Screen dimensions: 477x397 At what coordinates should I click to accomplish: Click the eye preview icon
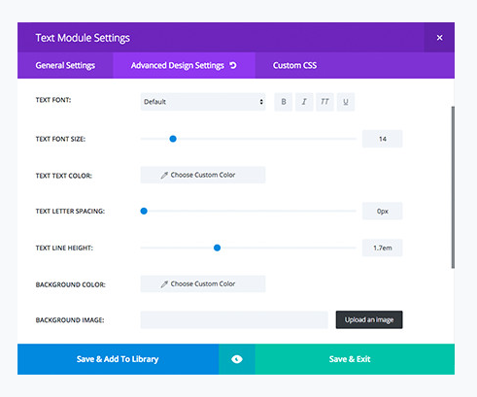pyautogui.click(x=237, y=359)
